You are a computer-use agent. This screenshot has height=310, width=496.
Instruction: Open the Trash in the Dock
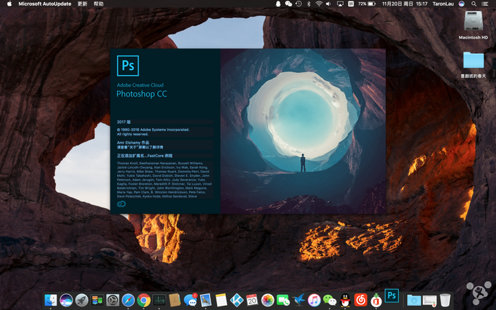445,300
